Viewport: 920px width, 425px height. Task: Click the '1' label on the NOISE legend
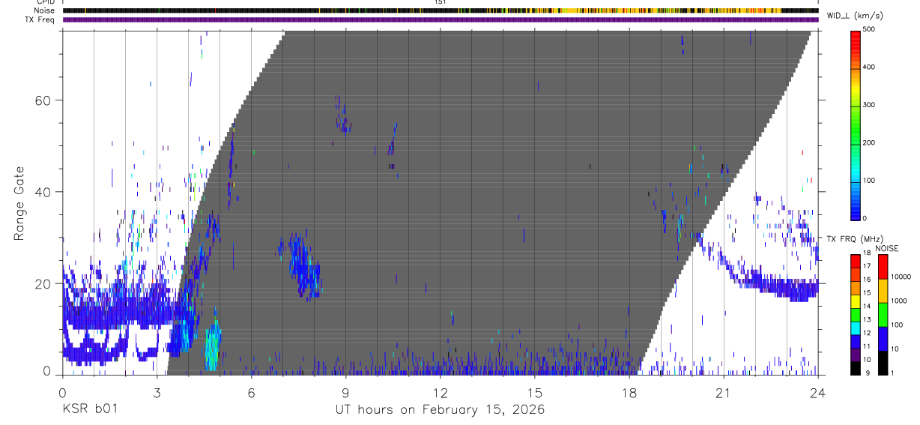click(x=892, y=374)
